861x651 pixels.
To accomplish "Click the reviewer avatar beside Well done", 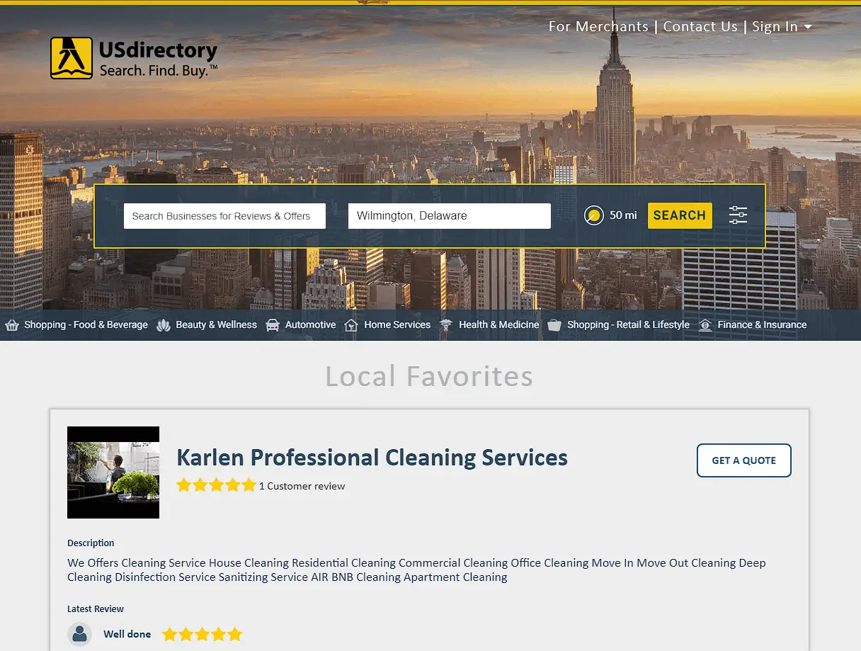I will (x=80, y=634).
